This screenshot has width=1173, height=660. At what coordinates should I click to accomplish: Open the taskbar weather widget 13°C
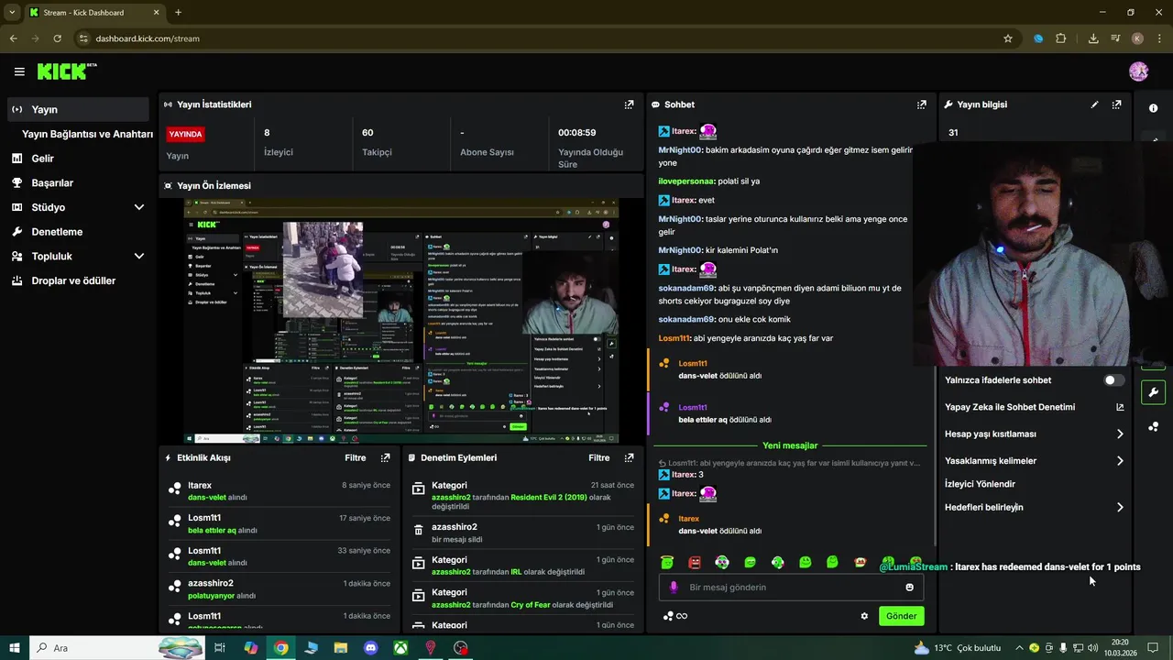pyautogui.click(x=959, y=648)
